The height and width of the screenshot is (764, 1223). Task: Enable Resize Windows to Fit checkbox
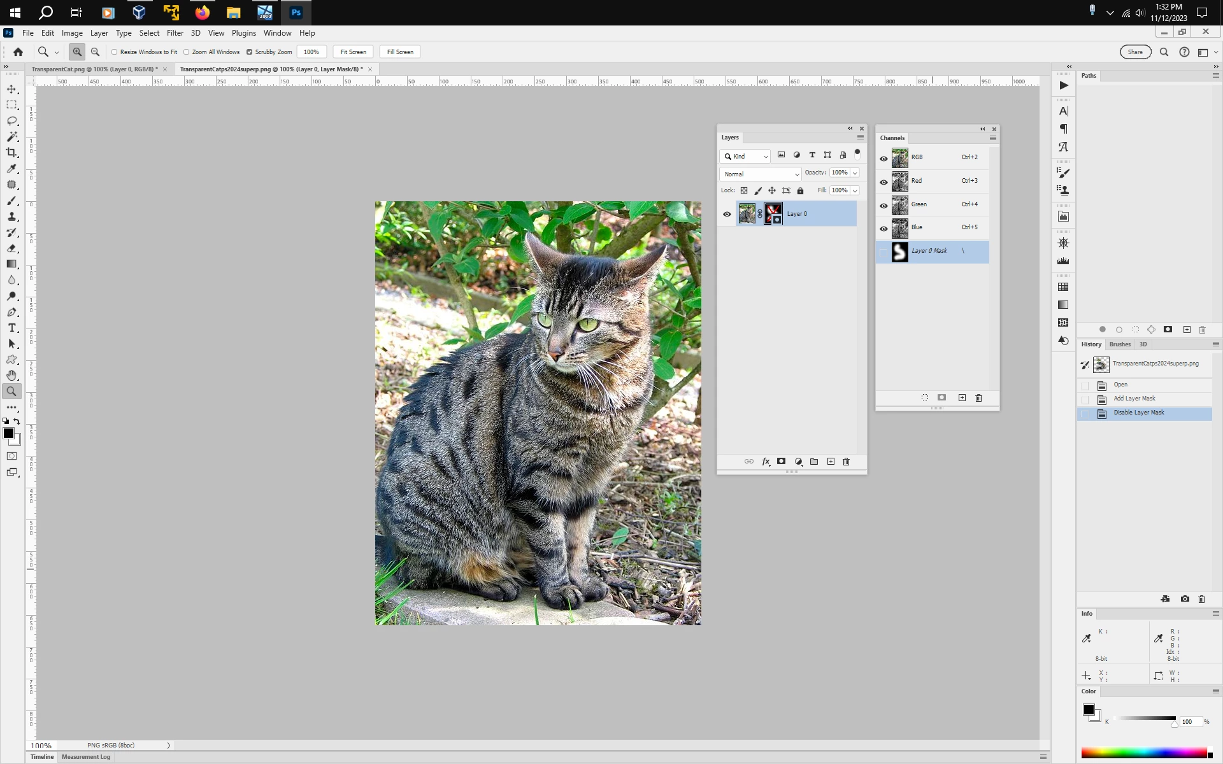point(115,52)
